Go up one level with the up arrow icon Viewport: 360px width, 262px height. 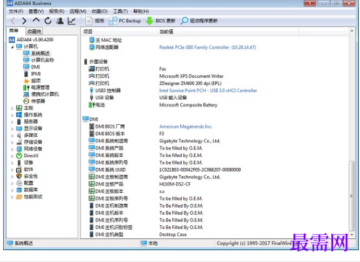(x=36, y=21)
